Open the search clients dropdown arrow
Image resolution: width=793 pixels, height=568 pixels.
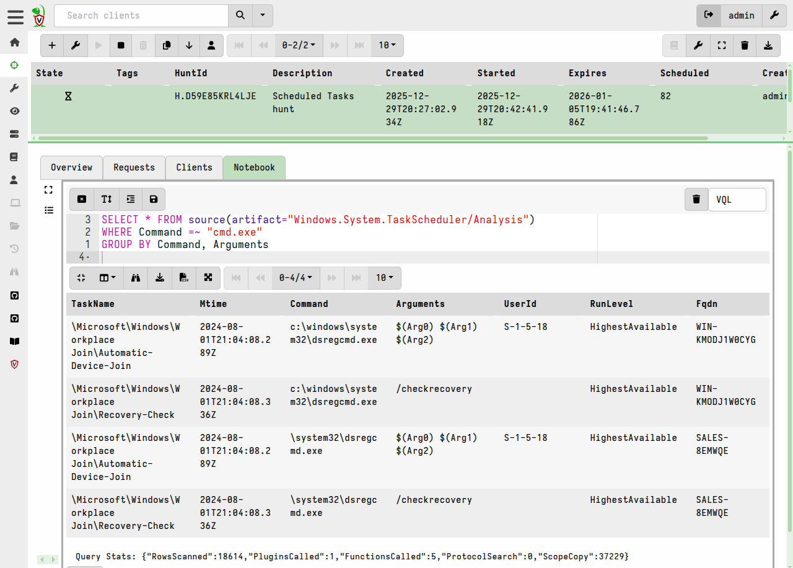263,16
